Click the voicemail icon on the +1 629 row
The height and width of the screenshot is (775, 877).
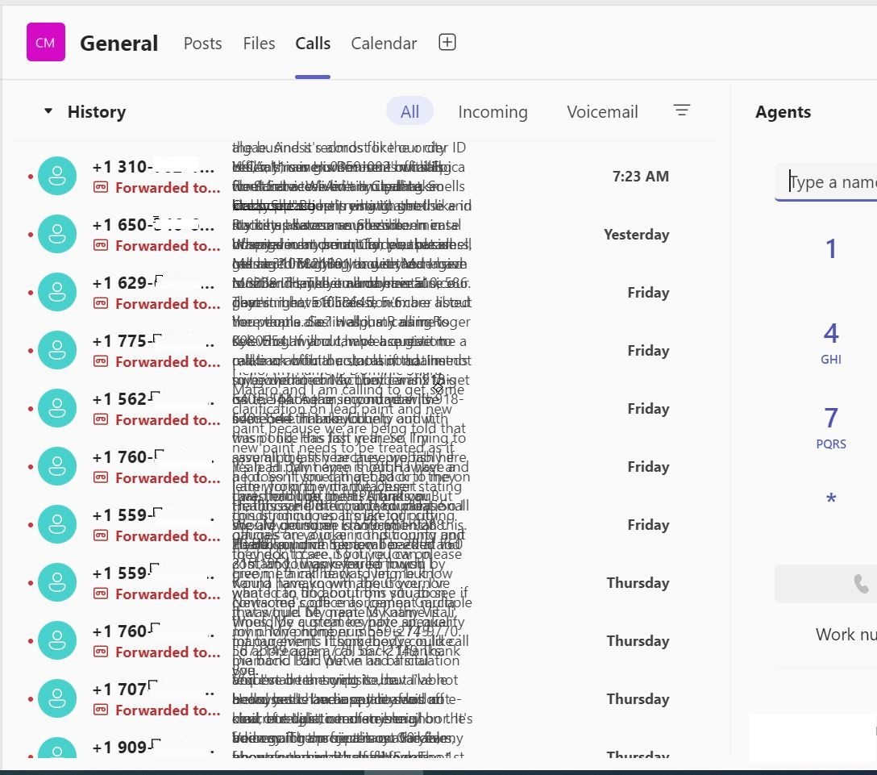coord(101,303)
